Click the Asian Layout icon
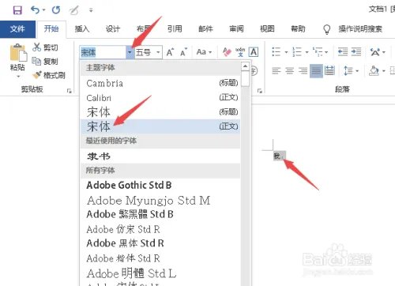Screen dimensions: 395x286 [375, 52]
